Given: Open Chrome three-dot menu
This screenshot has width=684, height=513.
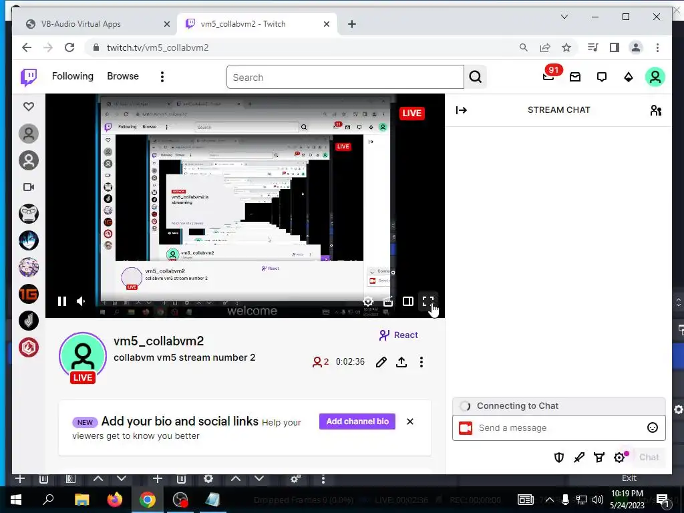Looking at the screenshot, I should tap(657, 47).
